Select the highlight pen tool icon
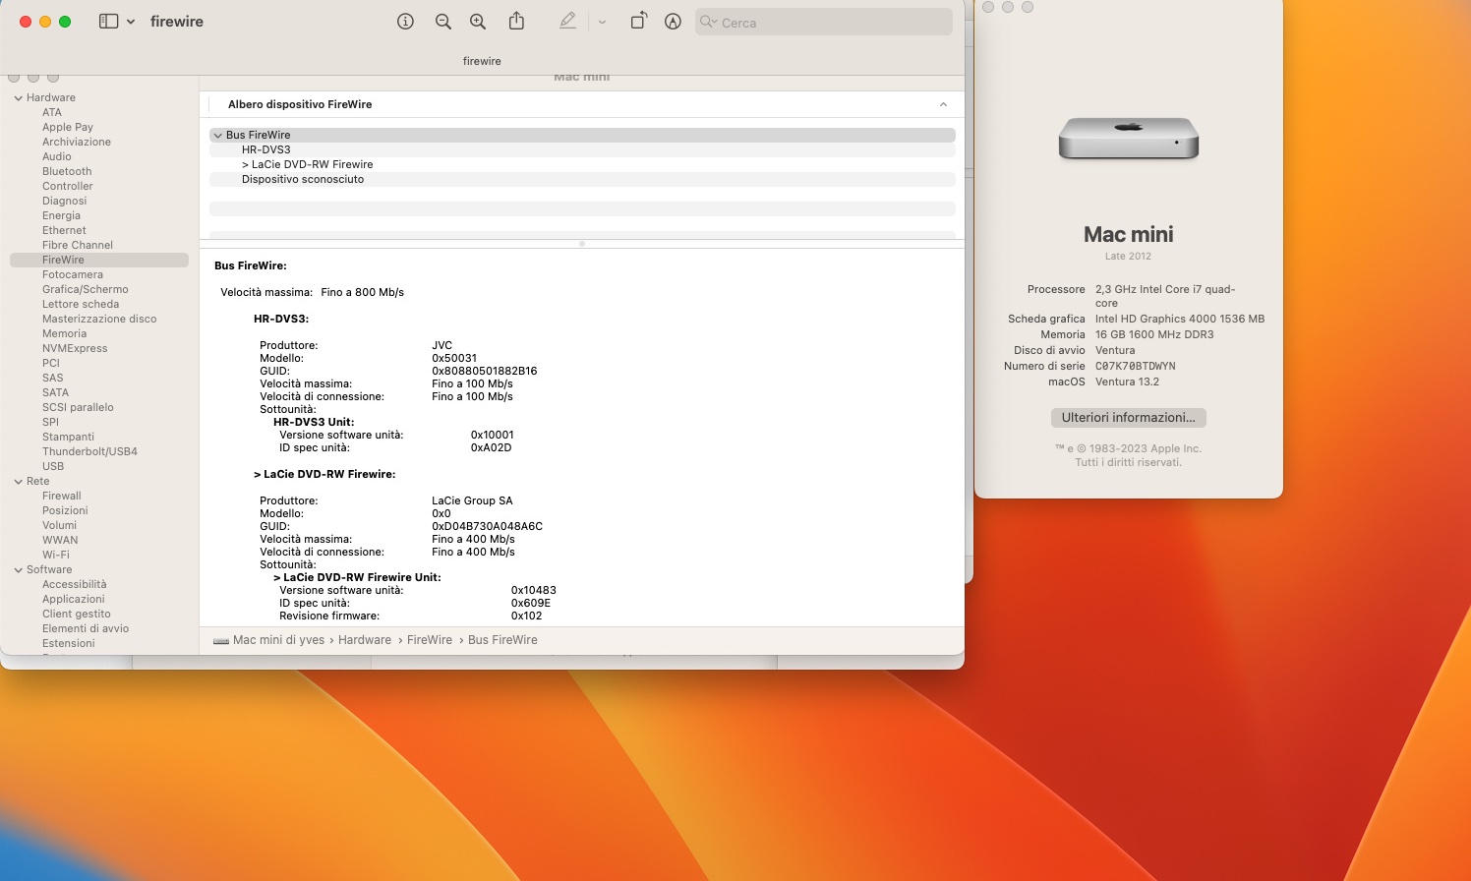This screenshot has height=881, width=1471. [567, 21]
